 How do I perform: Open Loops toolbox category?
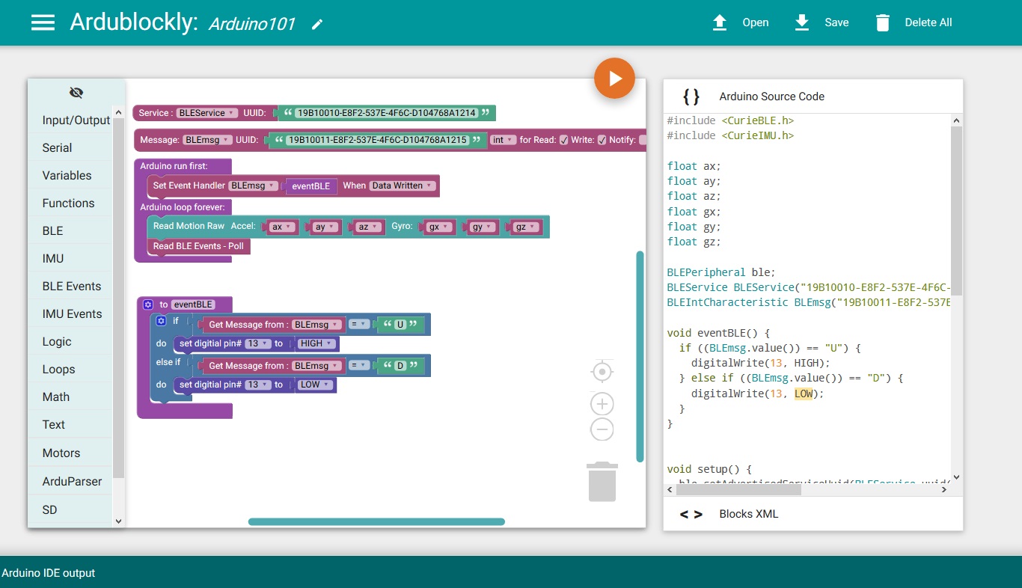click(x=70, y=369)
